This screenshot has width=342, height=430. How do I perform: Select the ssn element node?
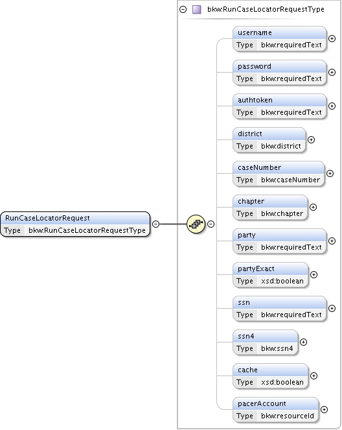pyautogui.click(x=280, y=309)
